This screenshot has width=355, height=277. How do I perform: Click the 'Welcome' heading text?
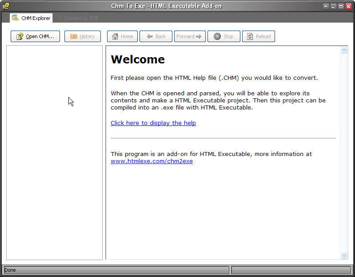pyautogui.click(x=138, y=59)
